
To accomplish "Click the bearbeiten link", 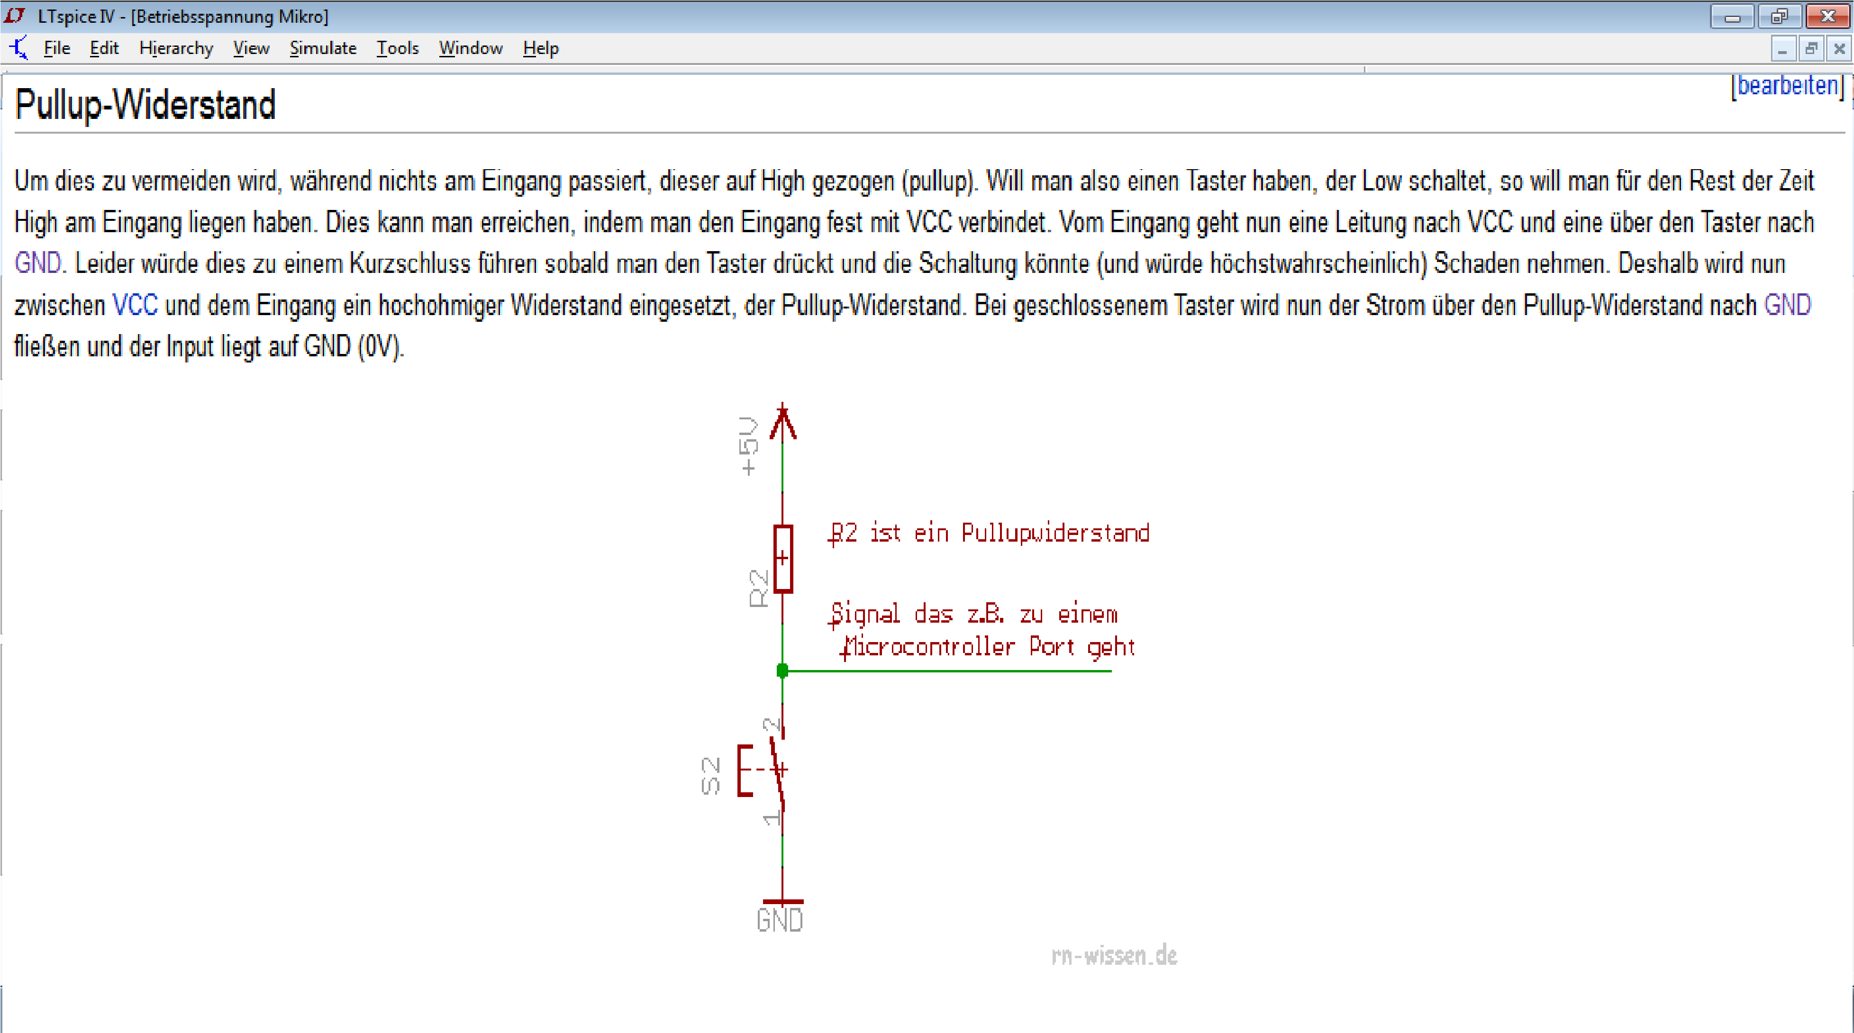I will pos(1788,86).
